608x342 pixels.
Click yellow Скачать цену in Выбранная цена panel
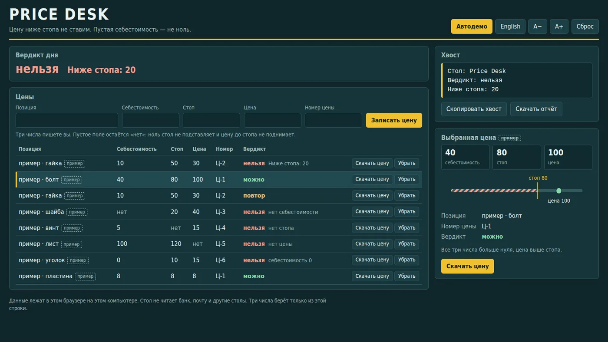(x=468, y=266)
